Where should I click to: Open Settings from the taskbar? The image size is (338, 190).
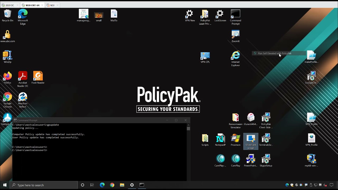(x=132, y=185)
